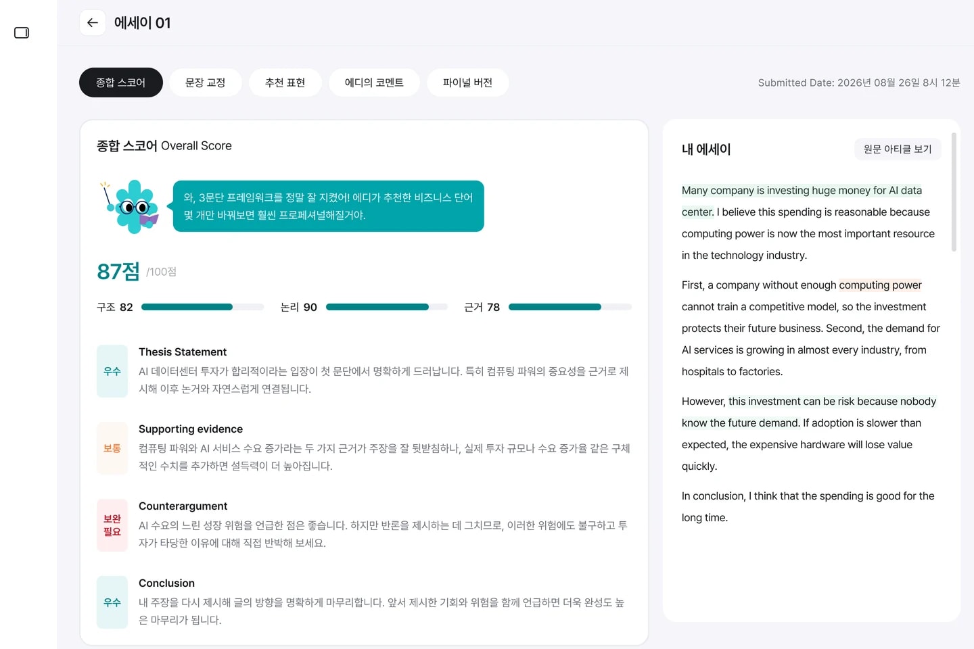Click the 보완 필요 badge beside Counterargument
Screen dimensions: 974x649
112,525
